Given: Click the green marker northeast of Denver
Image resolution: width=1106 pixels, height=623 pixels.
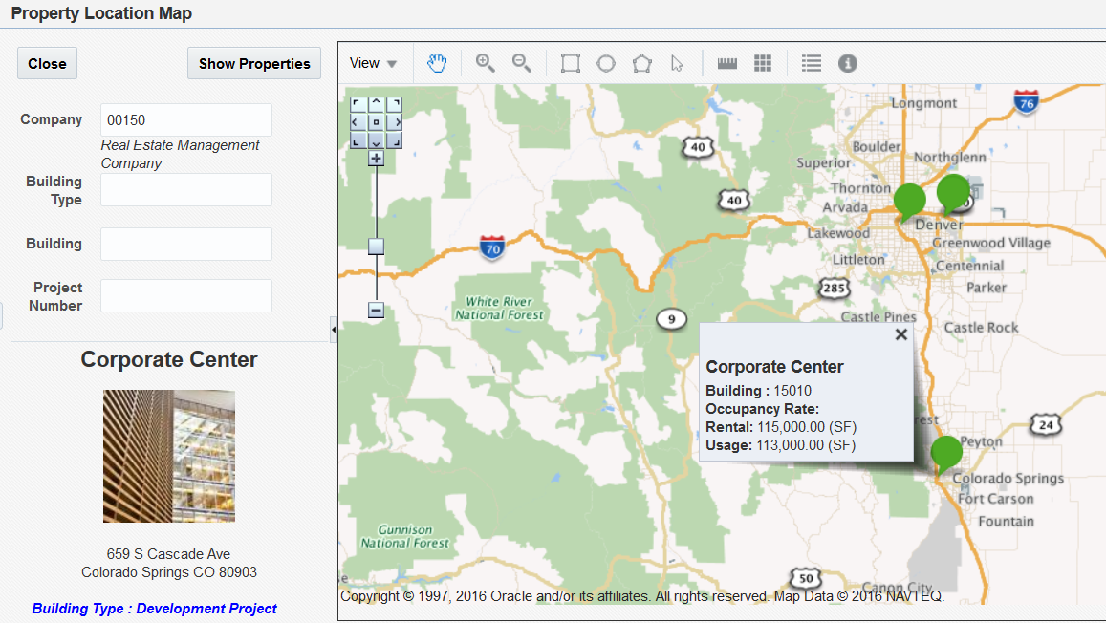Looking at the screenshot, I should [953, 192].
